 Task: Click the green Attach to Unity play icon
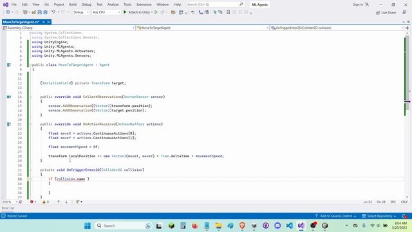125,12
